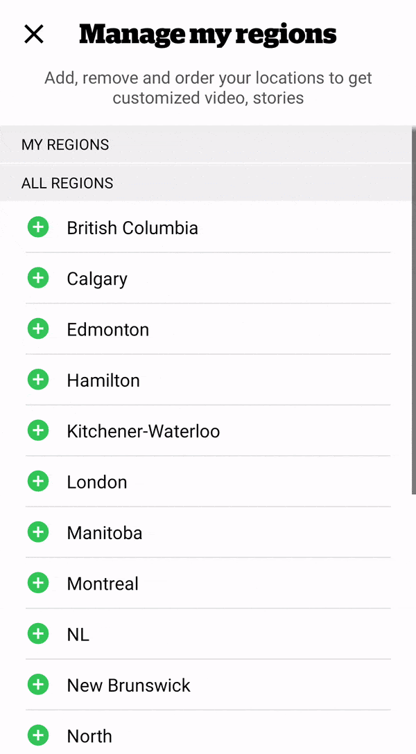Add NL using its green plus
416x754 pixels.
pos(38,633)
